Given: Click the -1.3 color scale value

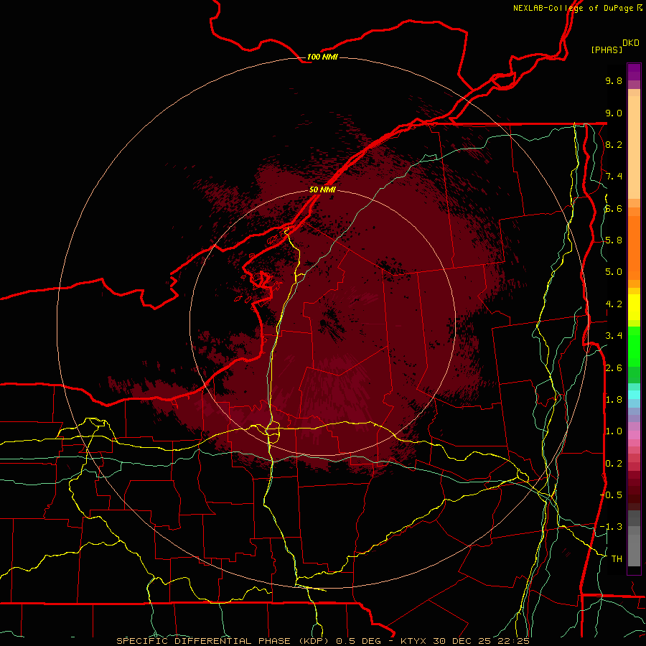Looking at the screenshot, I should click(611, 527).
